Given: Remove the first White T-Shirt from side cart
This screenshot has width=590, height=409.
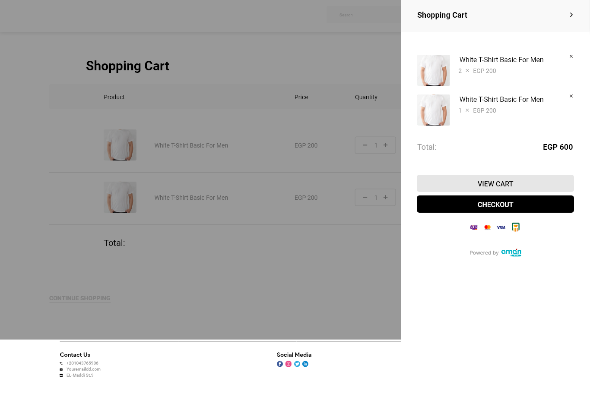Looking at the screenshot, I should [x=571, y=57].
